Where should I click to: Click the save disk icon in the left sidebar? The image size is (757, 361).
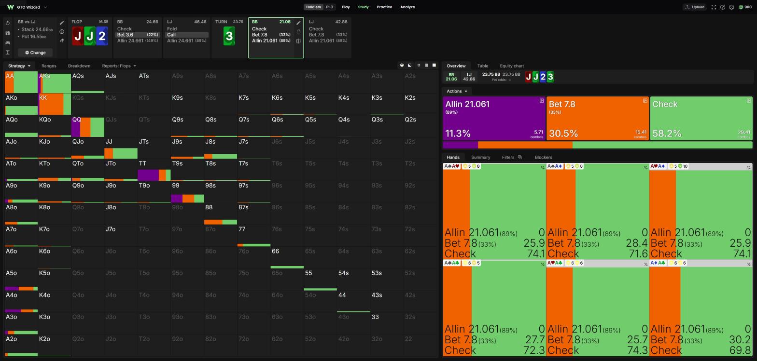pyautogui.click(x=8, y=33)
